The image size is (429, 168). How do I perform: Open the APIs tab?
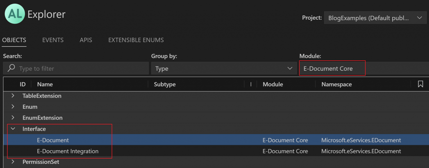pyautogui.click(x=86, y=40)
